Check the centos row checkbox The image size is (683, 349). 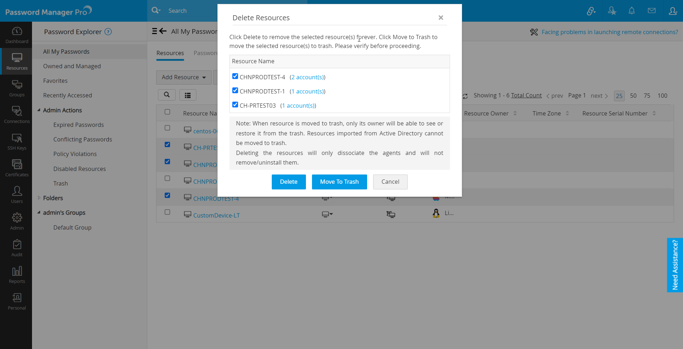(168, 128)
